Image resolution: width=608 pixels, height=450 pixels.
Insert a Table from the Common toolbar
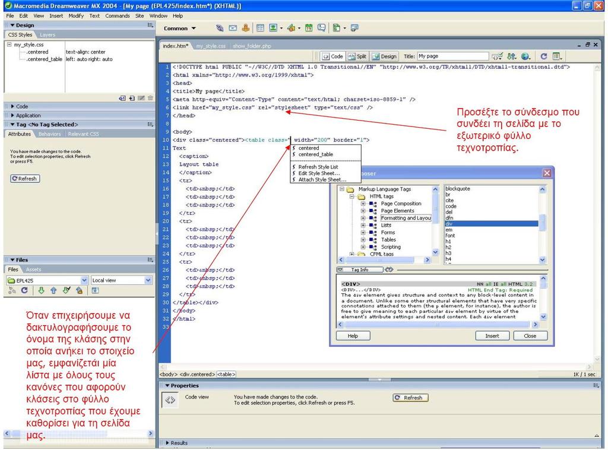[260, 28]
